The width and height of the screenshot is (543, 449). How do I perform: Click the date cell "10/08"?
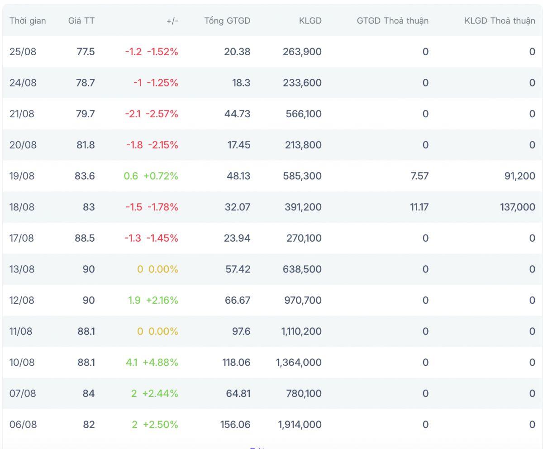click(x=22, y=363)
